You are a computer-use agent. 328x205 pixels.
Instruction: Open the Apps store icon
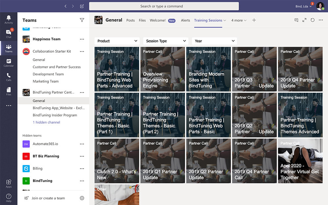[9, 183]
